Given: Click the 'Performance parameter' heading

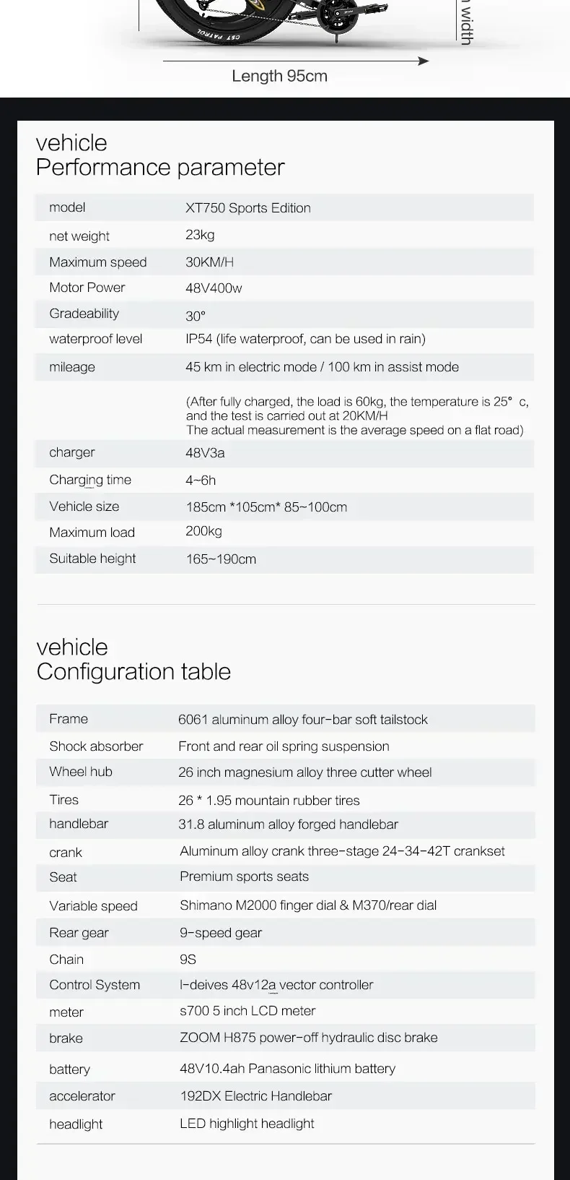Looking at the screenshot, I should coord(160,167).
